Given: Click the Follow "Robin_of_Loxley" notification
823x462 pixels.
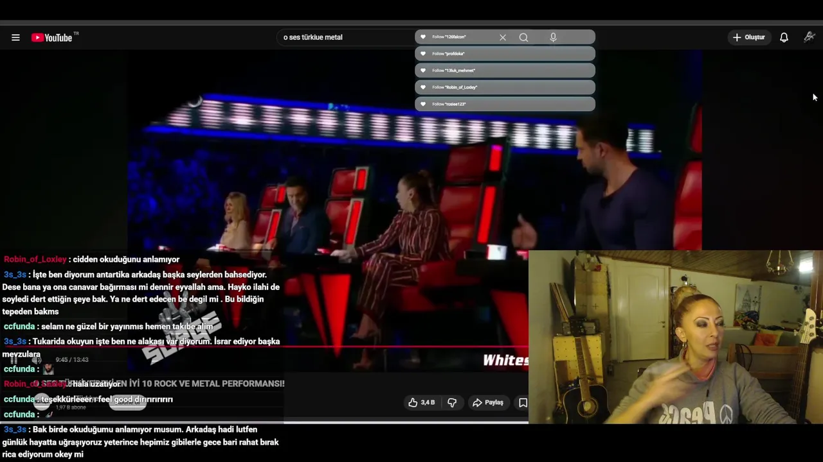Looking at the screenshot, I should pyautogui.click(x=505, y=87).
